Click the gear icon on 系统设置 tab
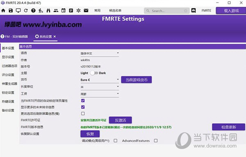This screenshot has width=246, height=157. (x=37, y=37)
